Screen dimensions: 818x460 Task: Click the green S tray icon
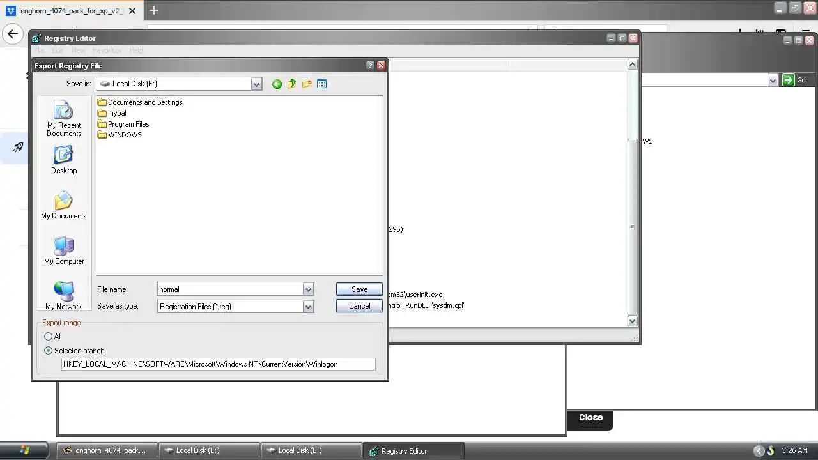[x=771, y=450]
